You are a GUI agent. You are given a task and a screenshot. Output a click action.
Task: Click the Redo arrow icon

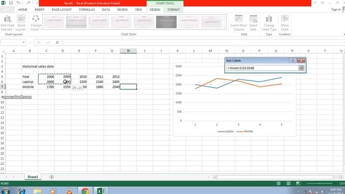point(29,3)
